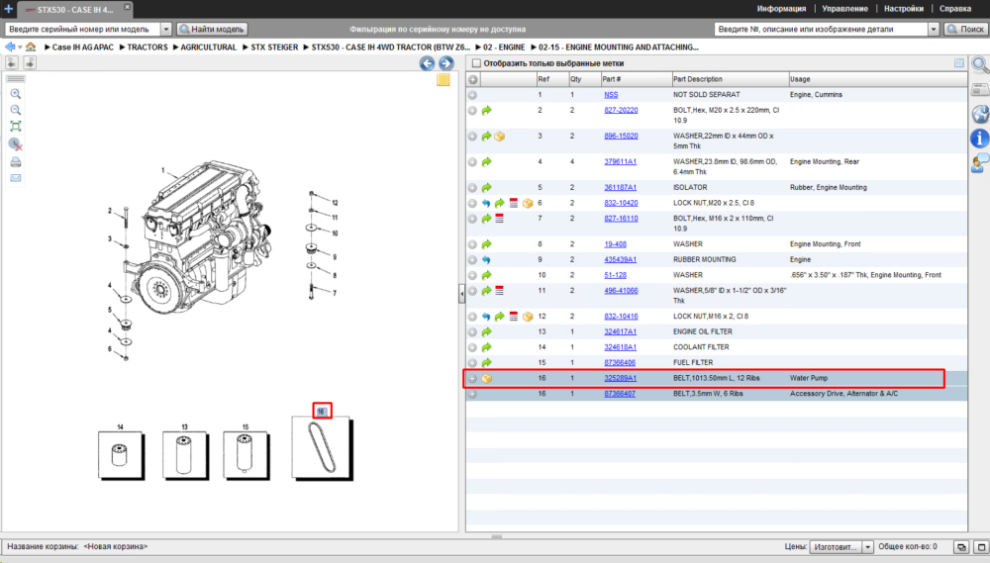
Task: Click the Поиск search button
Action: 965,29
